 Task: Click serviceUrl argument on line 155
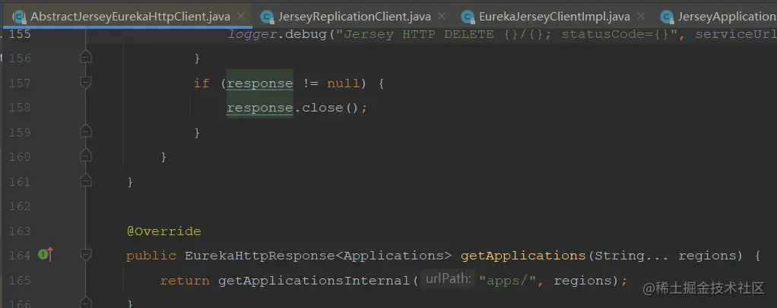(x=736, y=35)
